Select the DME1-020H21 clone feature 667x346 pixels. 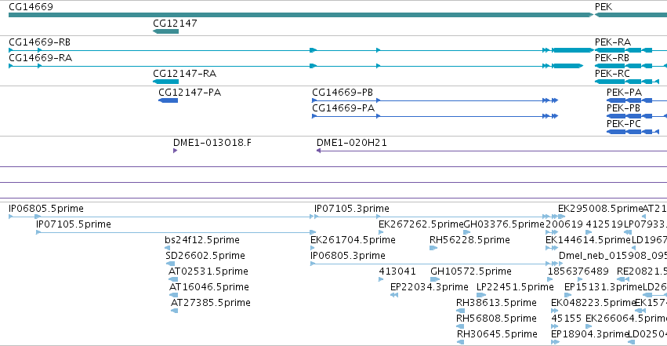[x=491, y=151]
